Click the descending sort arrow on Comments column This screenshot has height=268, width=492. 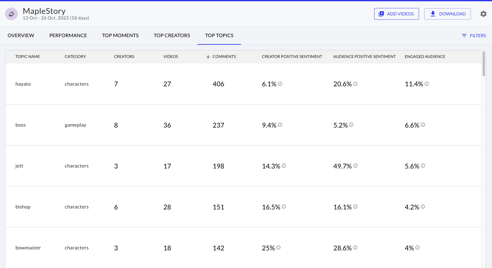(x=208, y=57)
